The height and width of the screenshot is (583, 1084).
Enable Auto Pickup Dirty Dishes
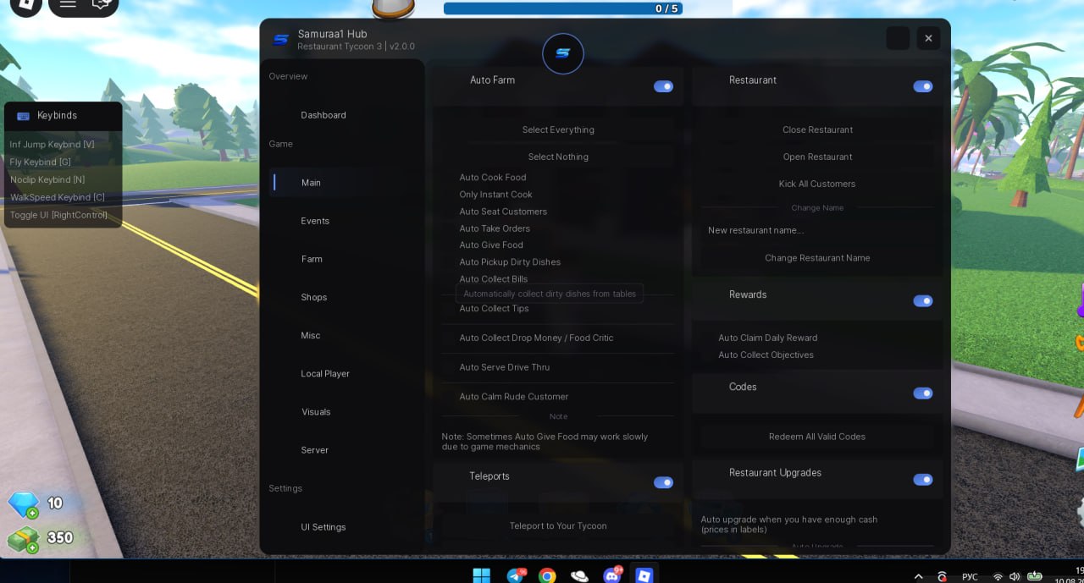510,262
